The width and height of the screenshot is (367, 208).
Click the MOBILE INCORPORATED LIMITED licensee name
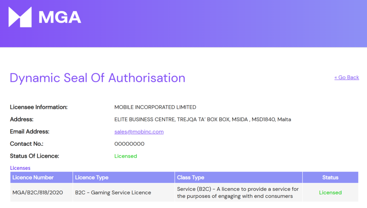(155, 107)
